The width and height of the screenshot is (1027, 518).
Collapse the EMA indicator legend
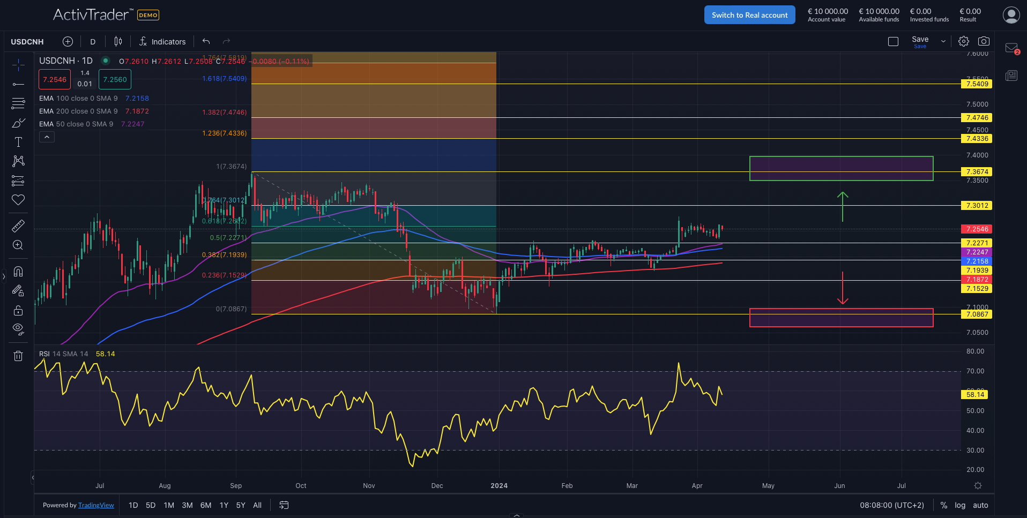47,137
